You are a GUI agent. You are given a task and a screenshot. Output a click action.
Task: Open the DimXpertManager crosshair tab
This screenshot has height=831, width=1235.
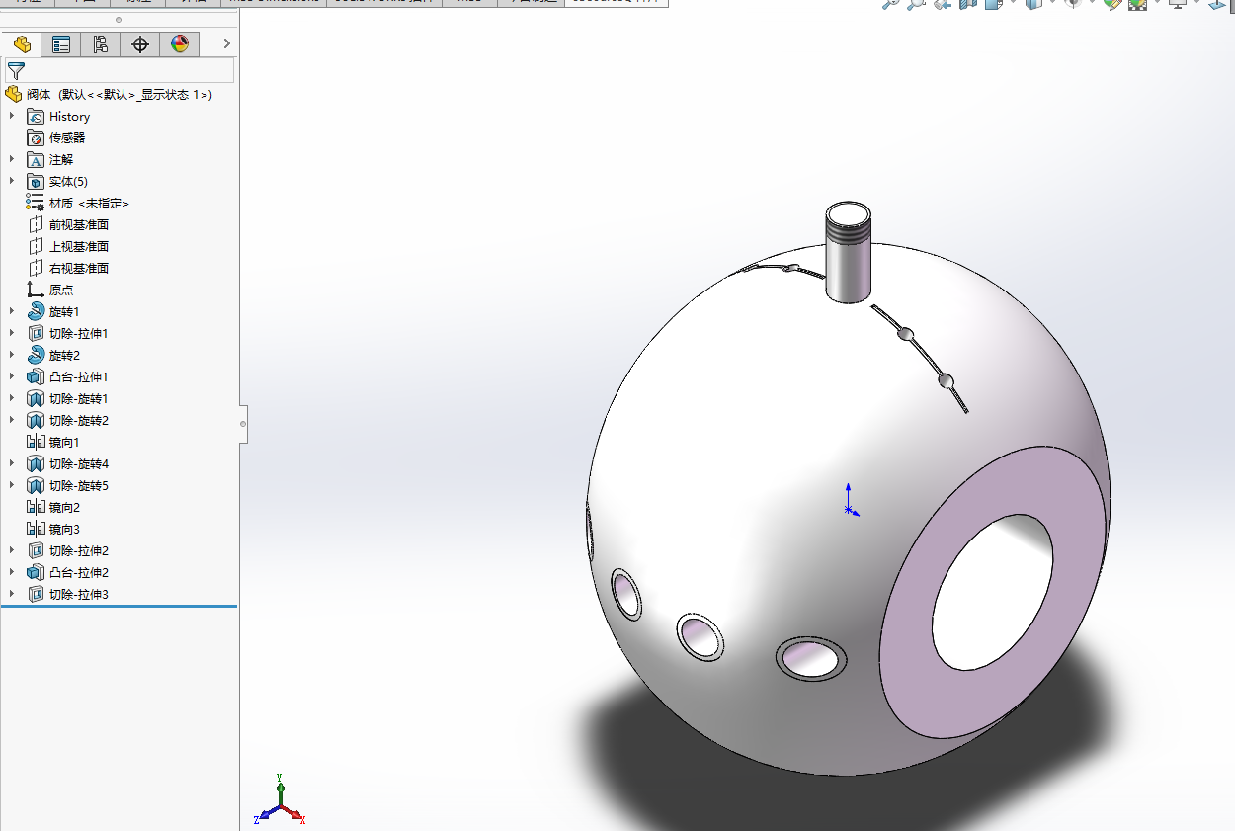tap(140, 44)
